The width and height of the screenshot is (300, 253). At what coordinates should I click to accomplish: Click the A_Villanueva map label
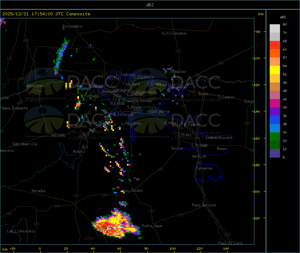coord(174,33)
